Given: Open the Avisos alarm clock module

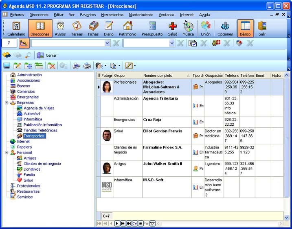Looking at the screenshot, I should [60, 28].
